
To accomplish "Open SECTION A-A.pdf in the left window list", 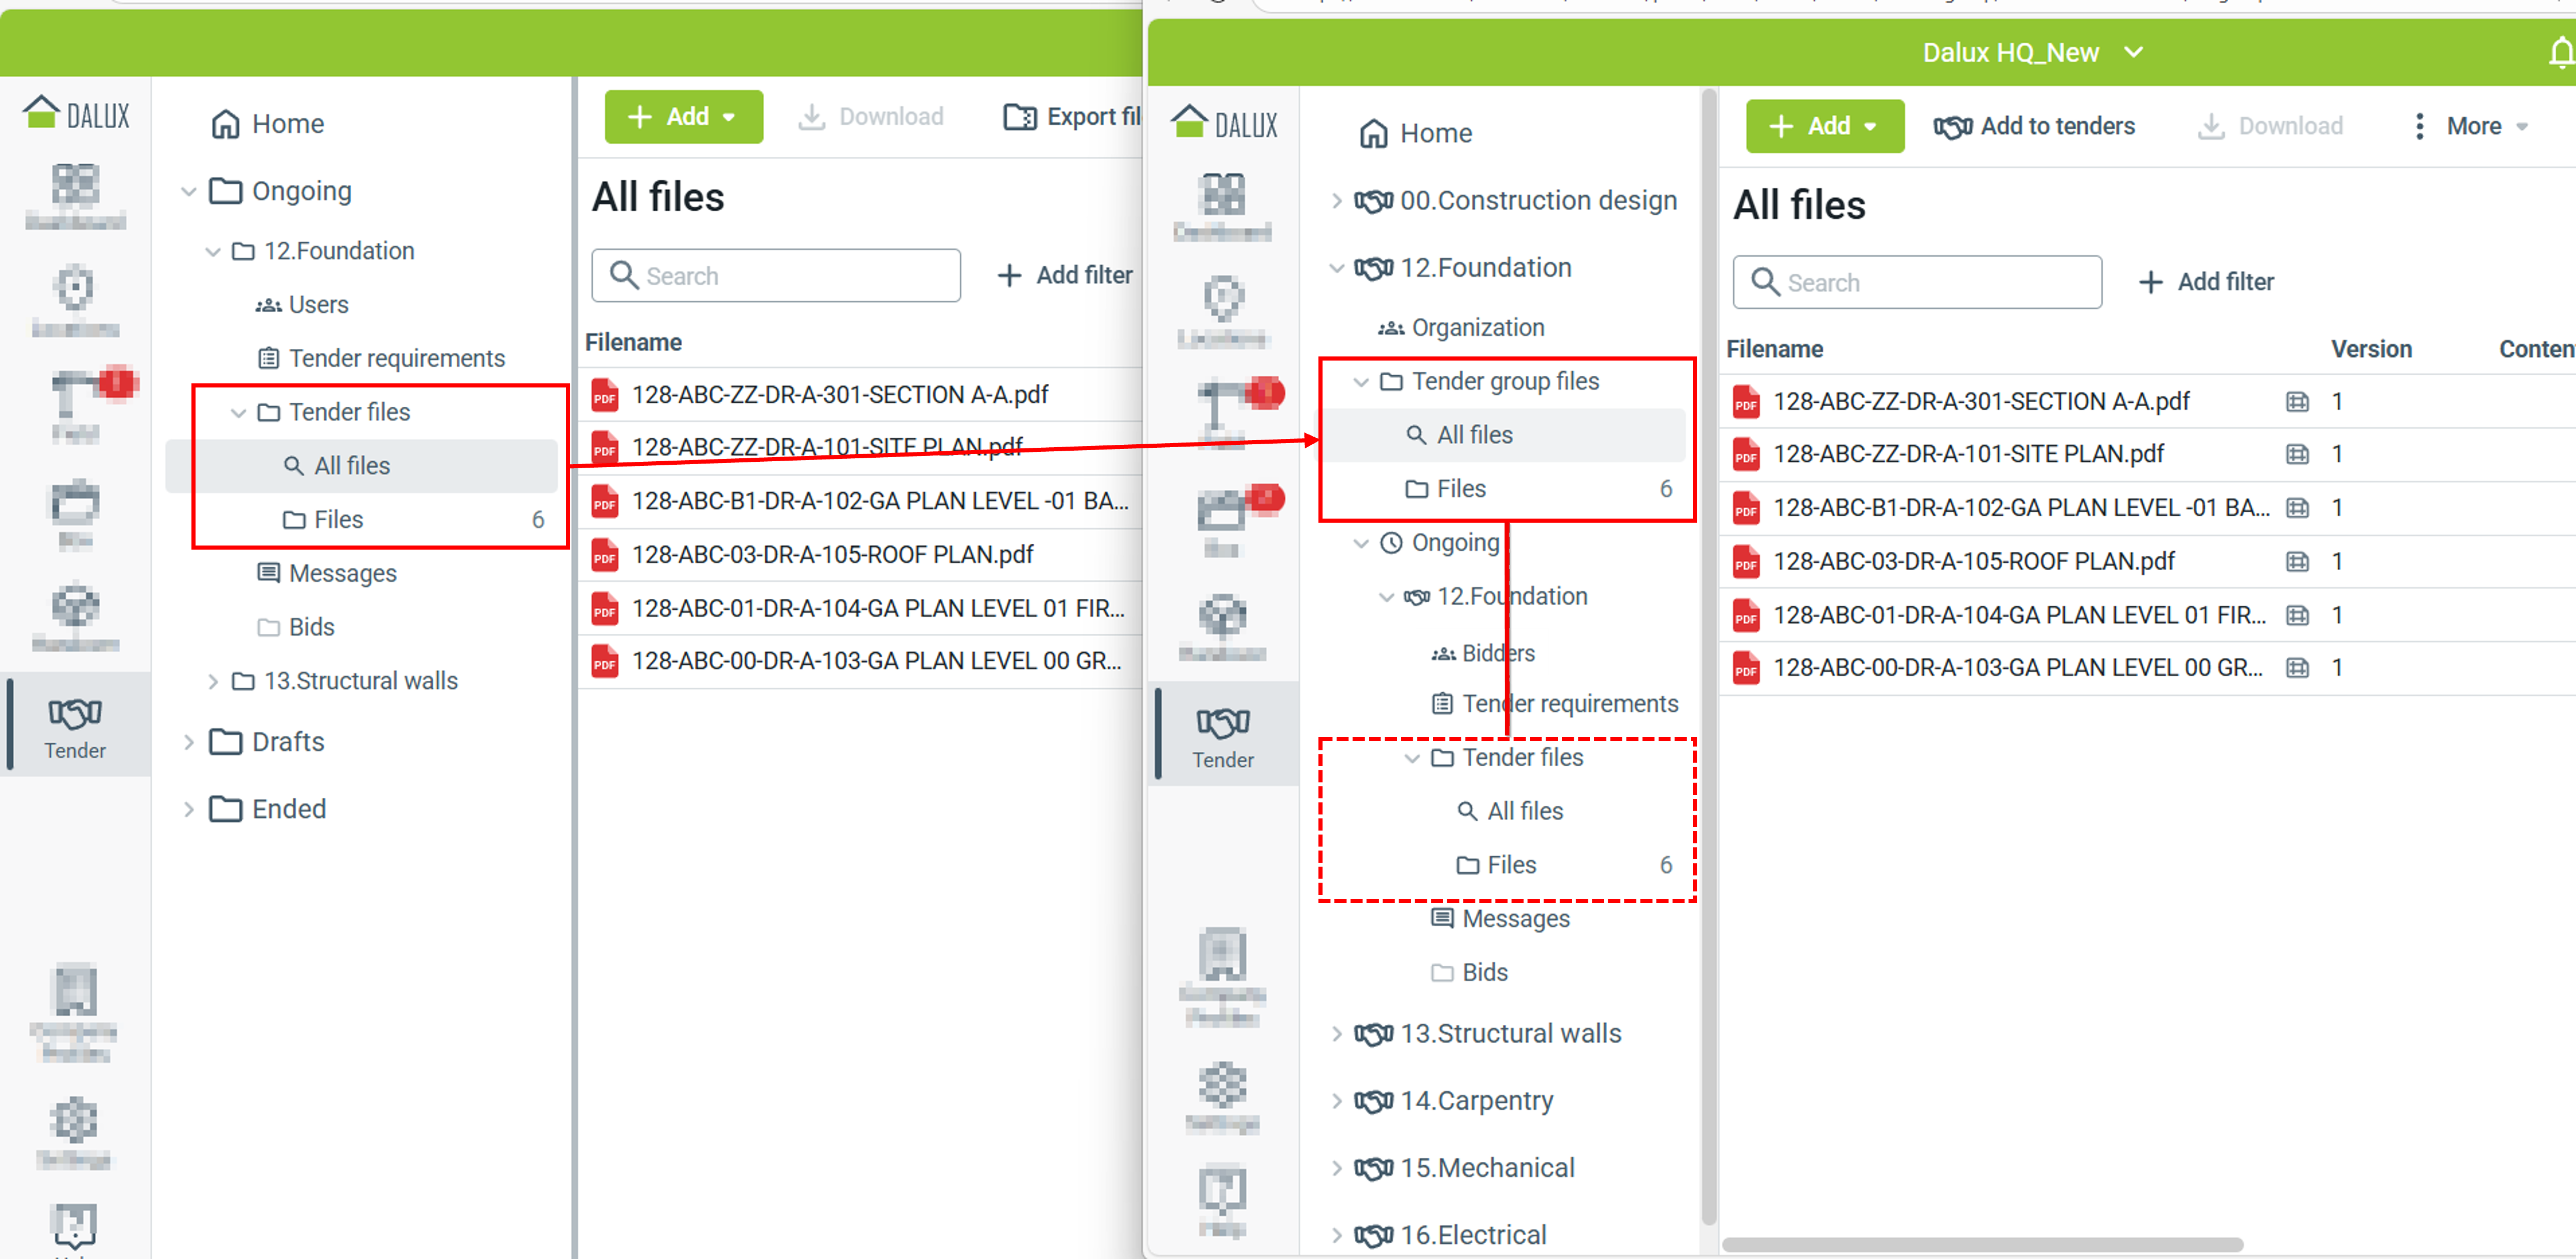I will click(x=839, y=395).
